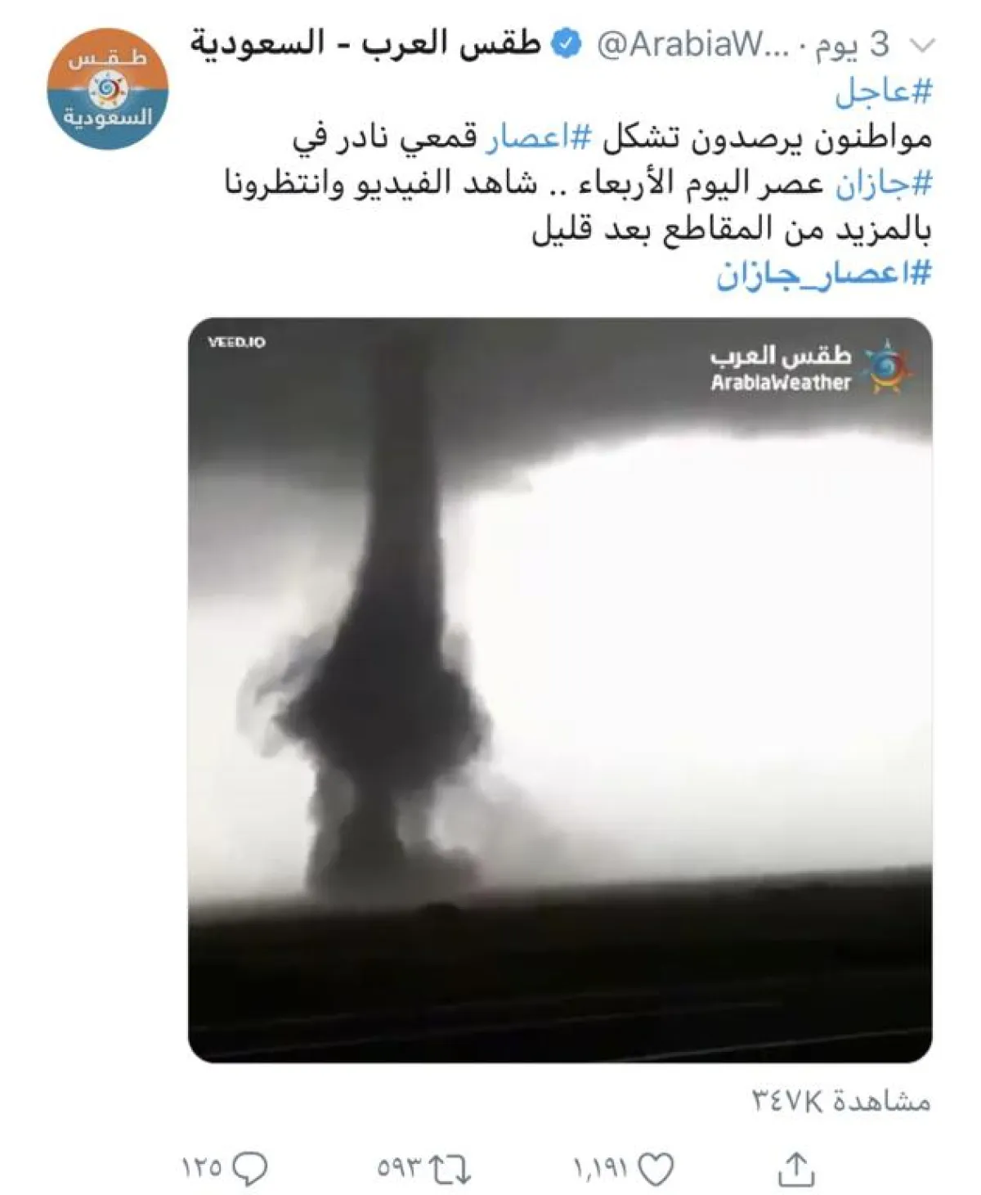Viewport: 981px width, 1195px height.
Task: Reply using the comment bubble icon
Action: pyautogui.click(x=249, y=1169)
